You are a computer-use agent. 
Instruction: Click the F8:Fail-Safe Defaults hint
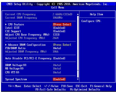51,89
